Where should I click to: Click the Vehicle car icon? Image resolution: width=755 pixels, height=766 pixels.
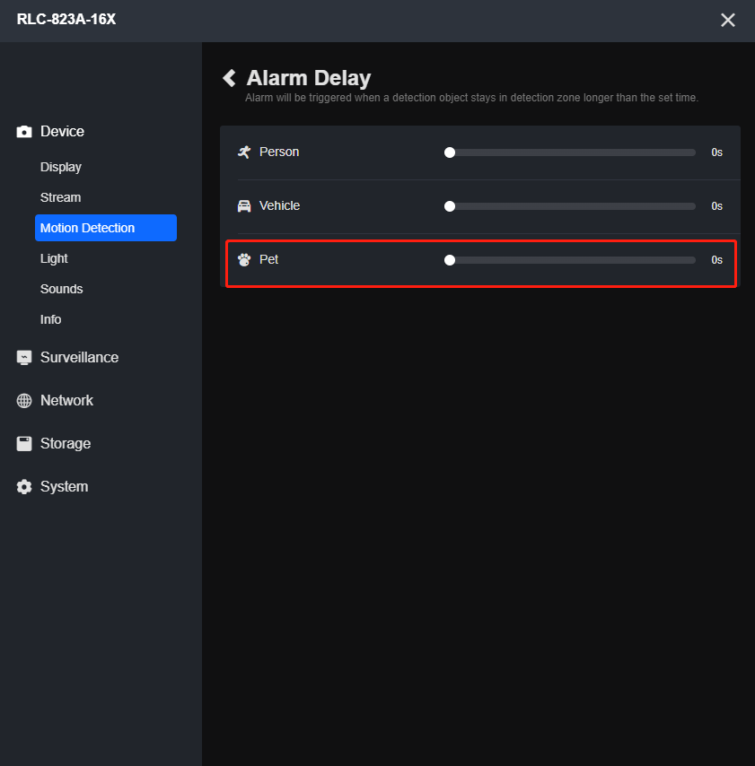[x=244, y=205]
